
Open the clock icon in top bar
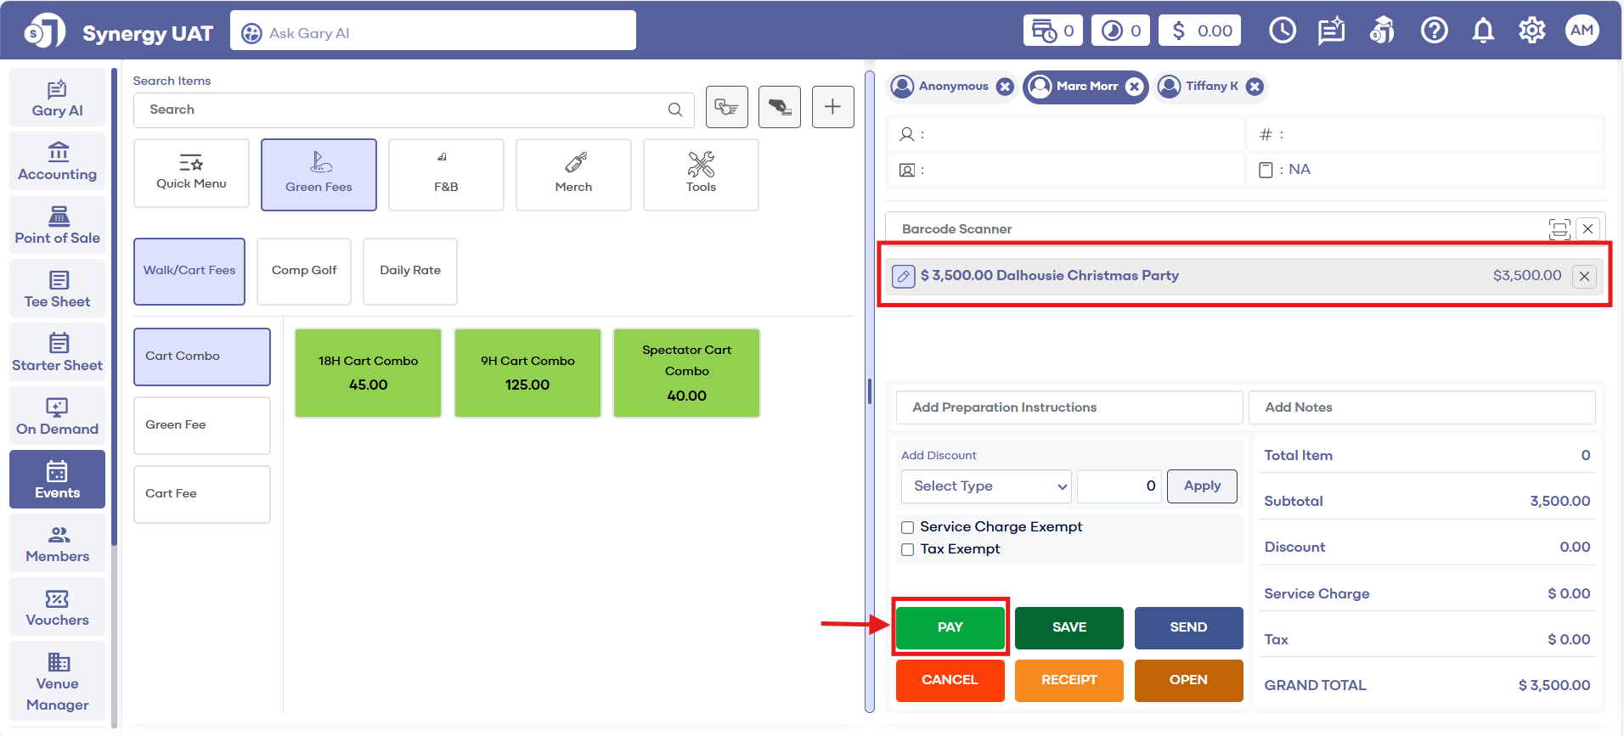click(x=1282, y=31)
